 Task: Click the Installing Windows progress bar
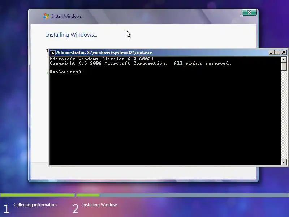coord(182,195)
